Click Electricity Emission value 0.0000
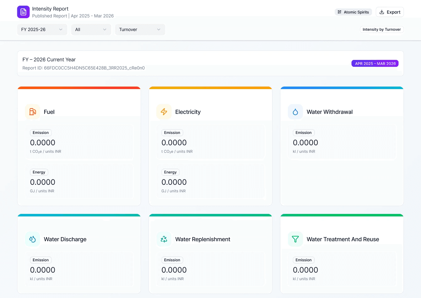This screenshot has height=298, width=421. tap(174, 143)
